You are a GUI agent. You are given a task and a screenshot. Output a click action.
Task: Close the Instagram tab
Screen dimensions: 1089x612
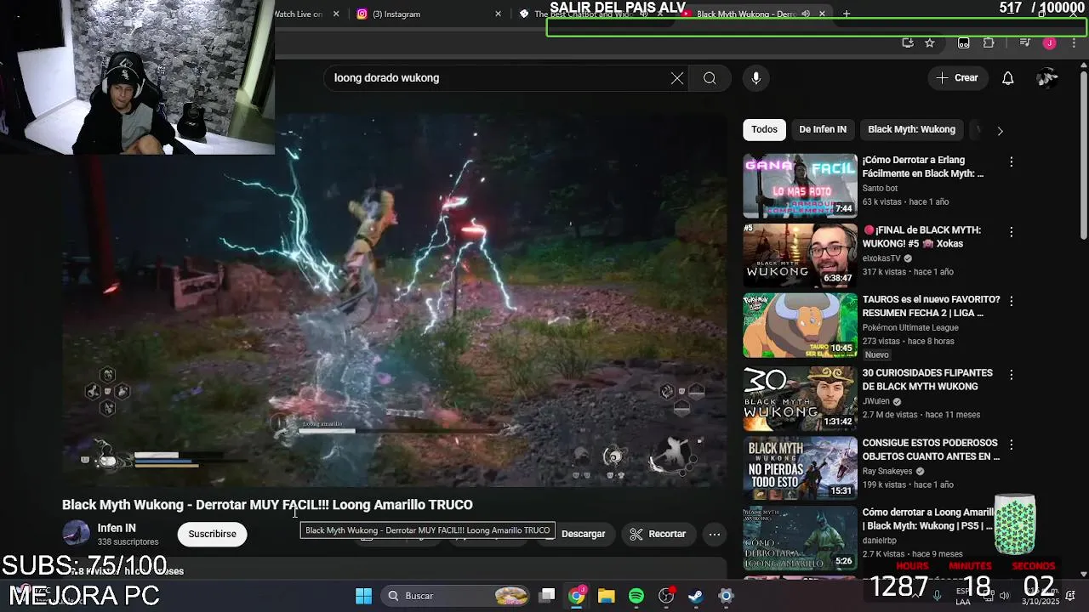(x=499, y=14)
